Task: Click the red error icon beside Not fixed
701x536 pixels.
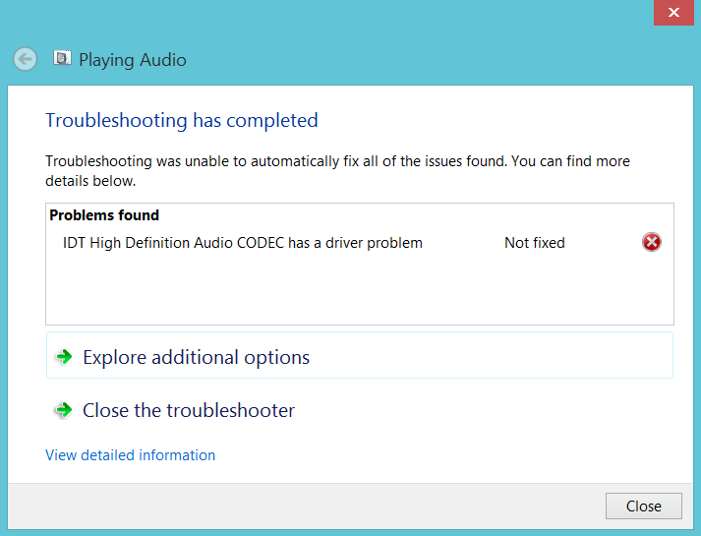Action: click(652, 242)
